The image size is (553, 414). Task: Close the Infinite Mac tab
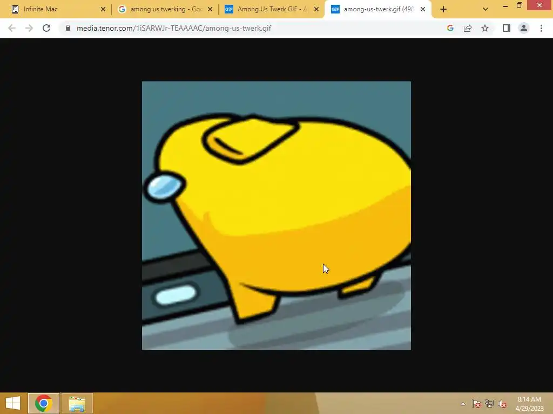103,9
